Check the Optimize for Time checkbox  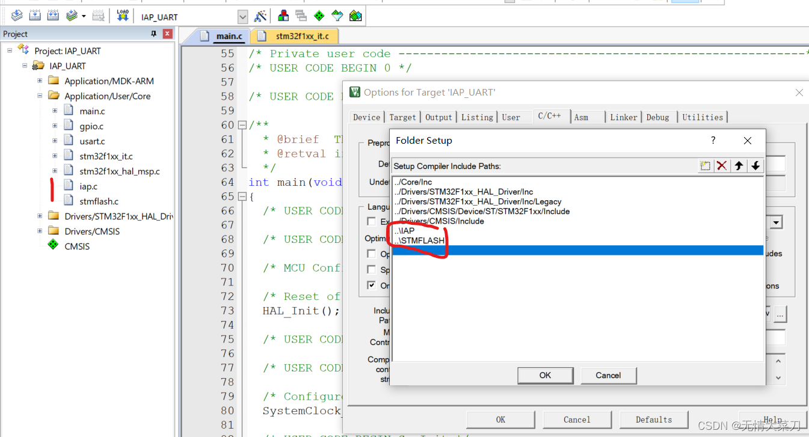[371, 254]
